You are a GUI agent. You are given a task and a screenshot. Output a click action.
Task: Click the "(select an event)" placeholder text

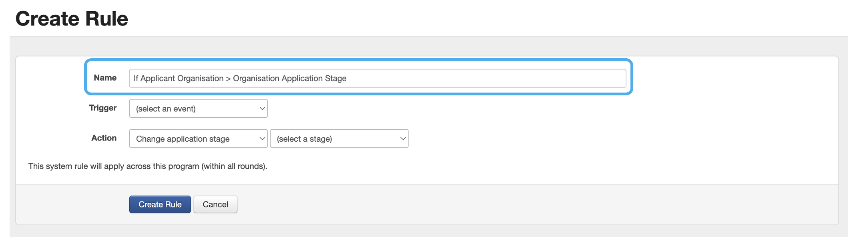(x=166, y=109)
